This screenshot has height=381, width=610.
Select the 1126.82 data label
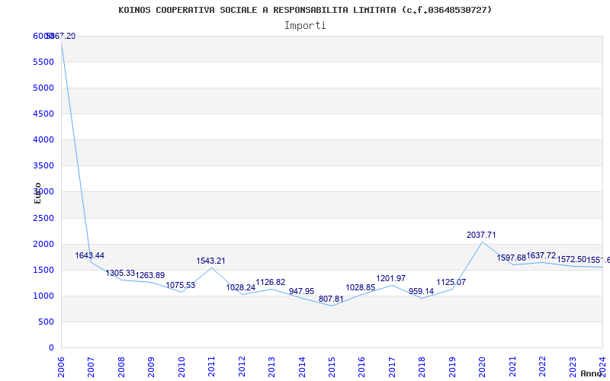pos(271,282)
